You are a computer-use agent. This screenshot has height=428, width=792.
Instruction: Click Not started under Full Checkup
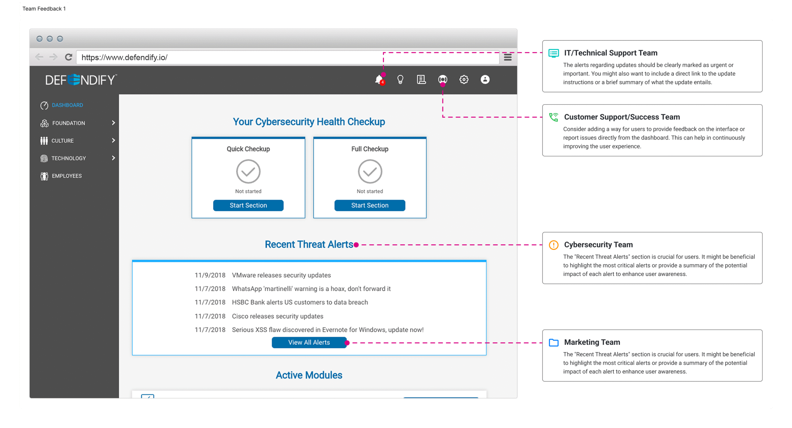(370, 191)
